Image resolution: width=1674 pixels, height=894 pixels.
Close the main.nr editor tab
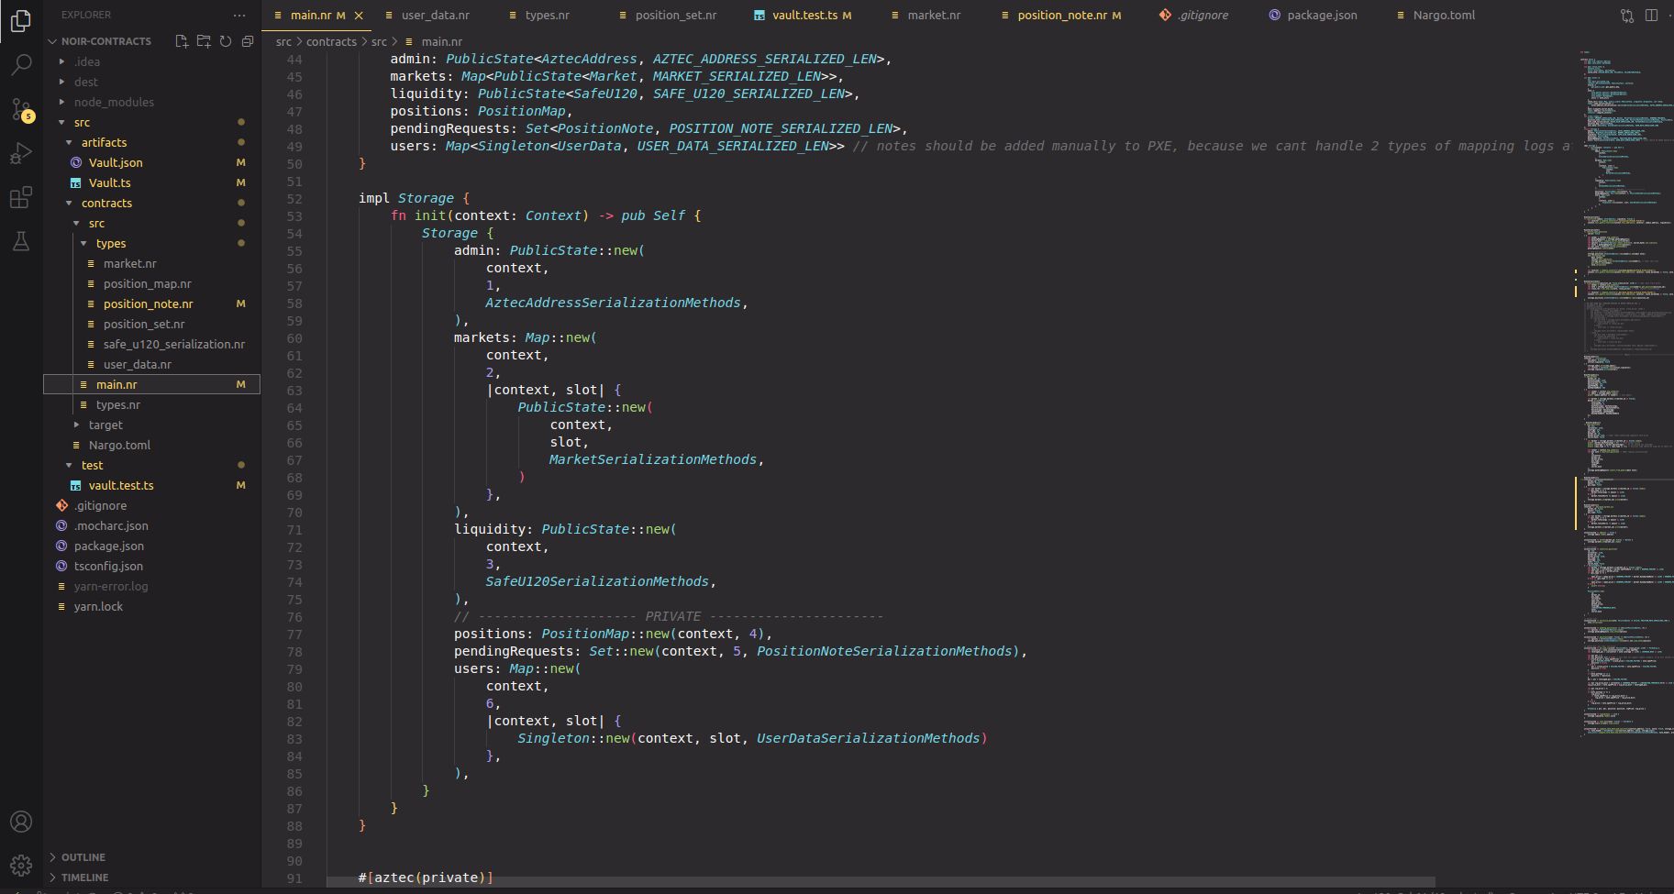pos(359,16)
